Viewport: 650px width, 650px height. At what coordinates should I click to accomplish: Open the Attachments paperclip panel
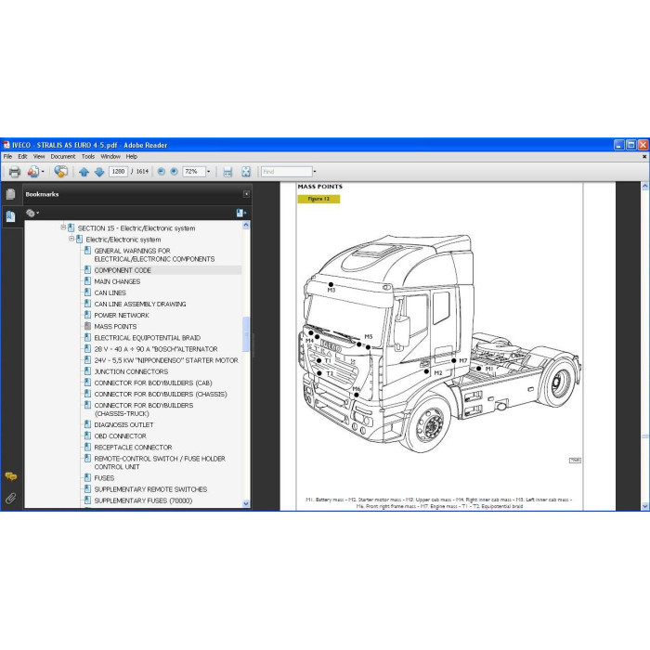click(11, 498)
